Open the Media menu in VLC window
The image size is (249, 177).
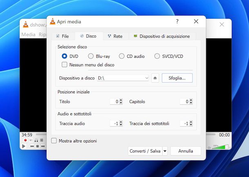coord(28,35)
